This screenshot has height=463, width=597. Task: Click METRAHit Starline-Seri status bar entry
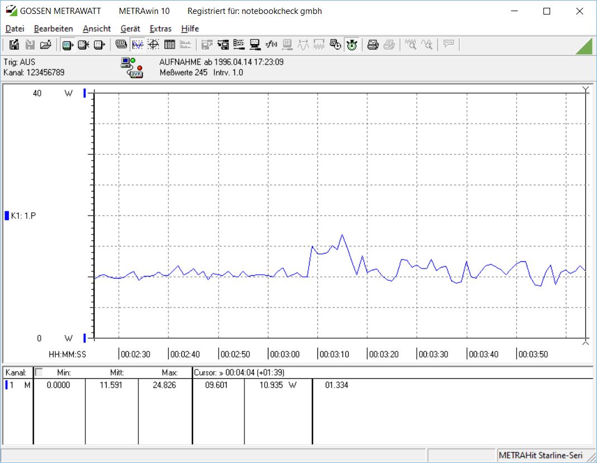coord(541,455)
